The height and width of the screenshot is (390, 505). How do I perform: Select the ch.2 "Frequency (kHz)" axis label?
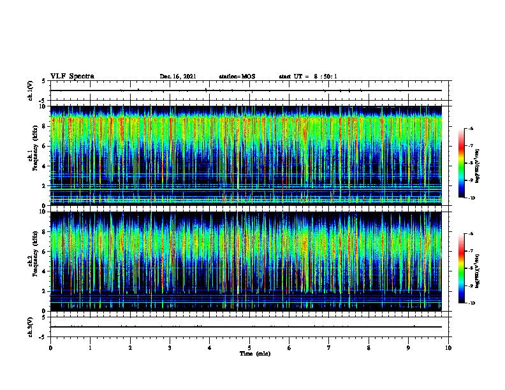click(35, 254)
